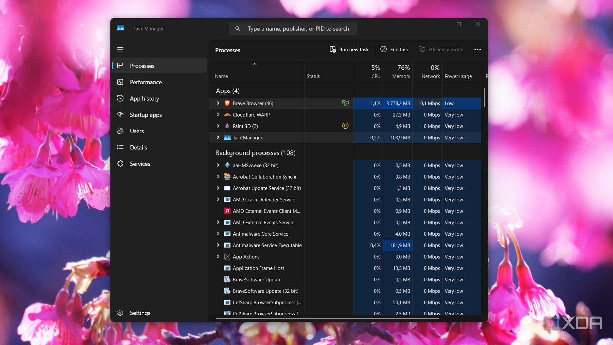Expand the Task Manager process row

click(218, 137)
